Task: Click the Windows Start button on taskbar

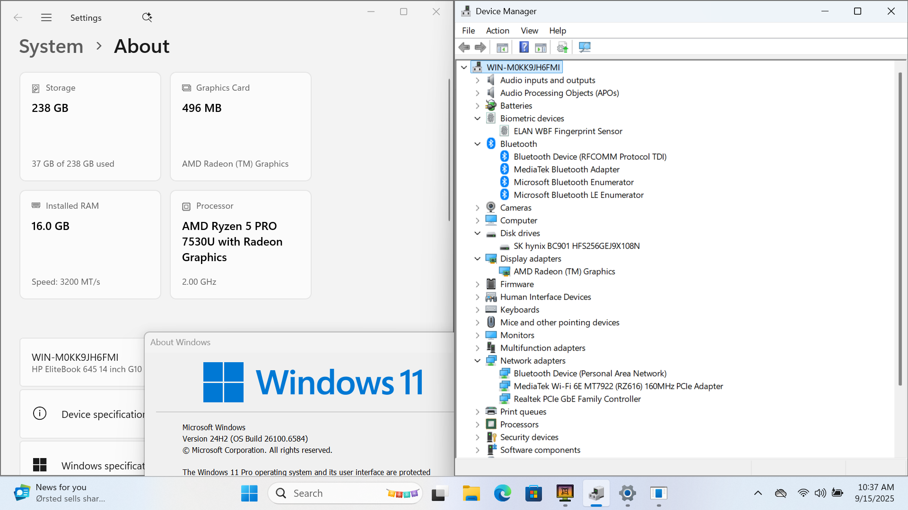Action: 249,493
